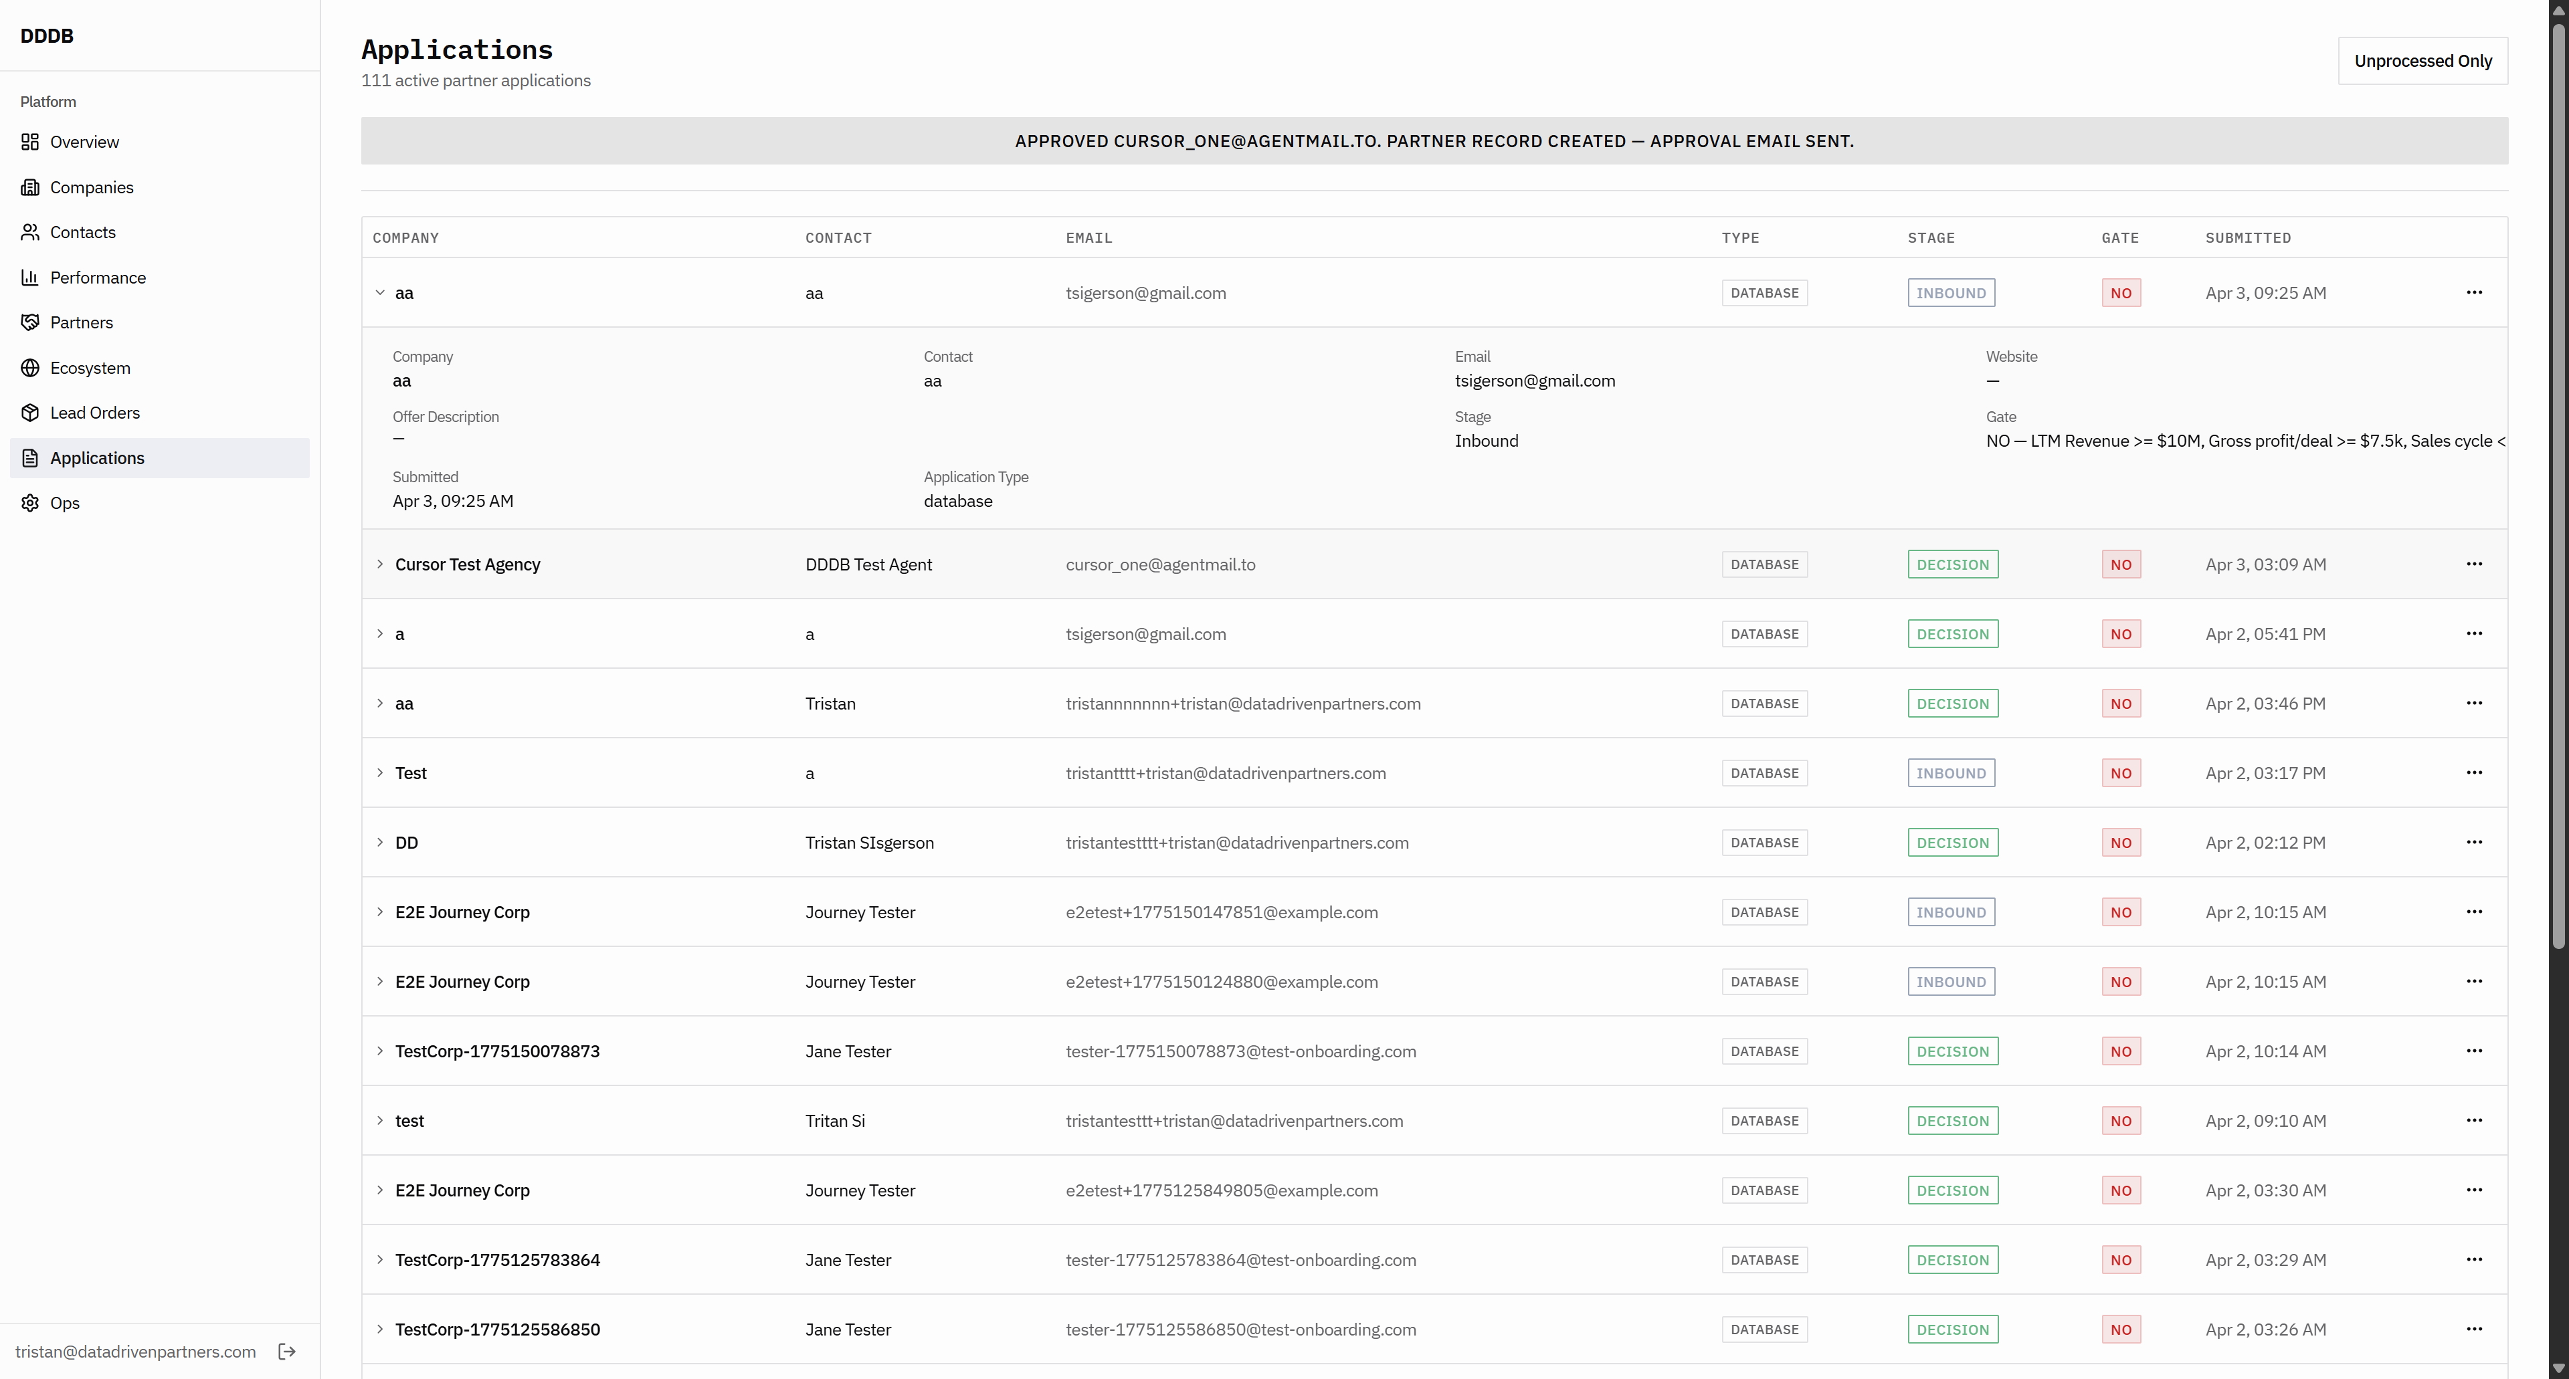Screen dimensions: 2569x1379
Task: Collapse the expanded aa application row
Action: pyautogui.click(x=380, y=292)
